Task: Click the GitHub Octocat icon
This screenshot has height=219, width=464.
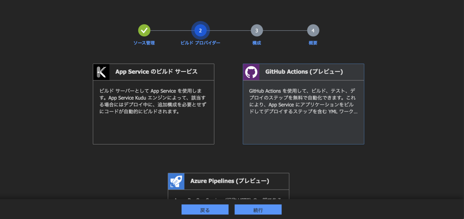Action: (251, 72)
